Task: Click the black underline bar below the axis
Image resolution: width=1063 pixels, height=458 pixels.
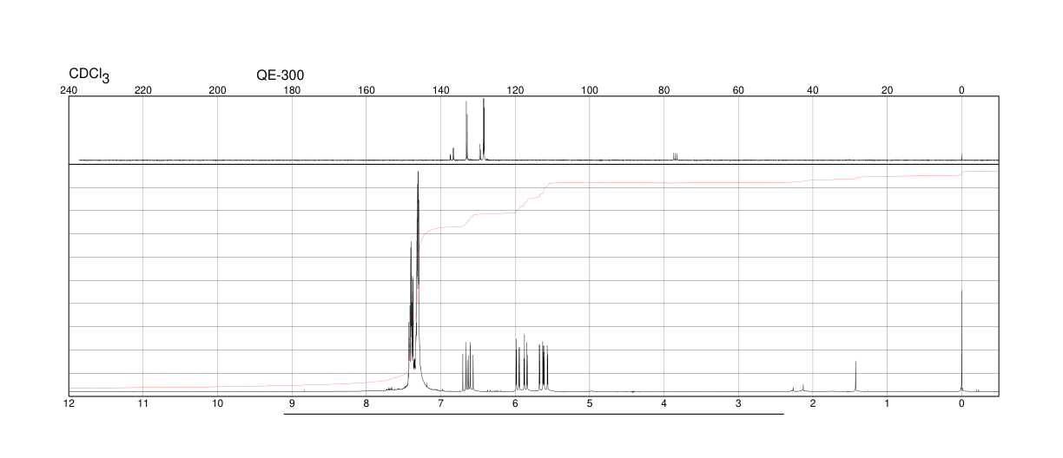Action: pos(533,414)
